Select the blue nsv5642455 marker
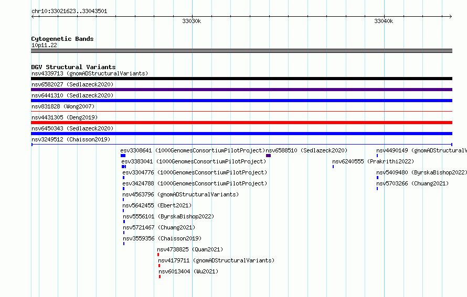The height and width of the screenshot is (297, 467). coord(123,211)
